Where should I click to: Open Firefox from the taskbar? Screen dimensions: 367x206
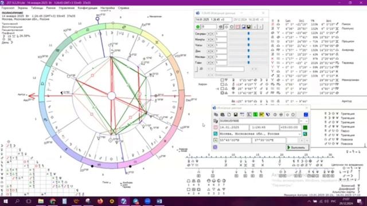pyautogui.click(x=100, y=201)
